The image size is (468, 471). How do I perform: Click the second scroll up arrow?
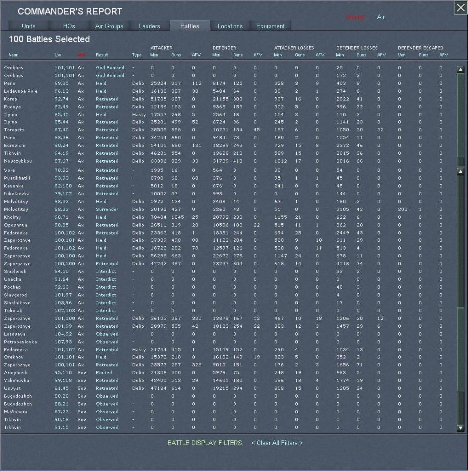click(x=460, y=172)
